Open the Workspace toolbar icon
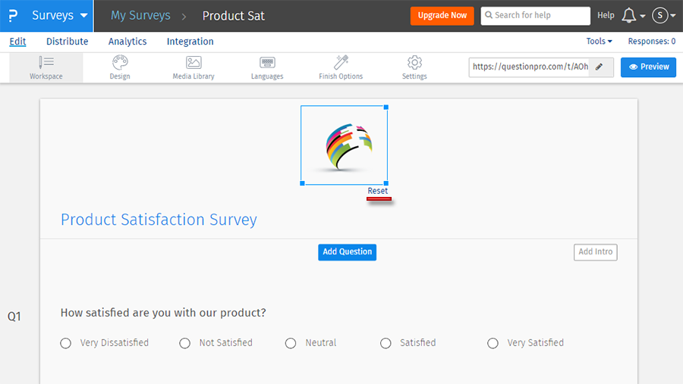Viewport: 683px width, 384px height. click(x=46, y=63)
